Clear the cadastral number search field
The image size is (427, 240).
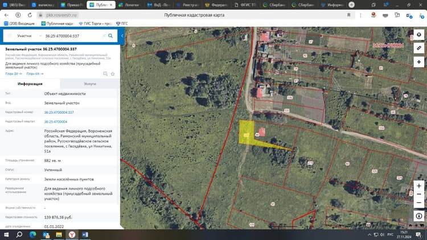(x=104, y=36)
